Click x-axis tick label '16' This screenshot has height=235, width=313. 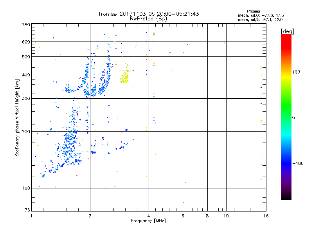(266, 216)
